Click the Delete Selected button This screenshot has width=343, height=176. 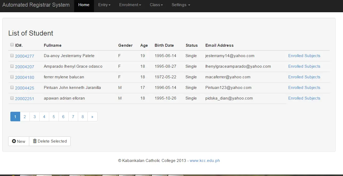point(50,141)
